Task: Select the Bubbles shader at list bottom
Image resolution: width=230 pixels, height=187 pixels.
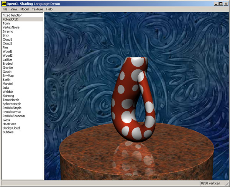Action: 8,132
